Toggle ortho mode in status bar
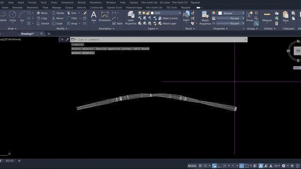The image size is (301, 169). pos(219,166)
